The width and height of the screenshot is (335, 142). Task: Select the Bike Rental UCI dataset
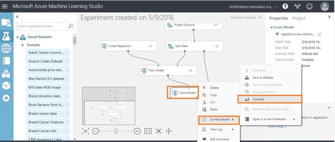pos(48,79)
